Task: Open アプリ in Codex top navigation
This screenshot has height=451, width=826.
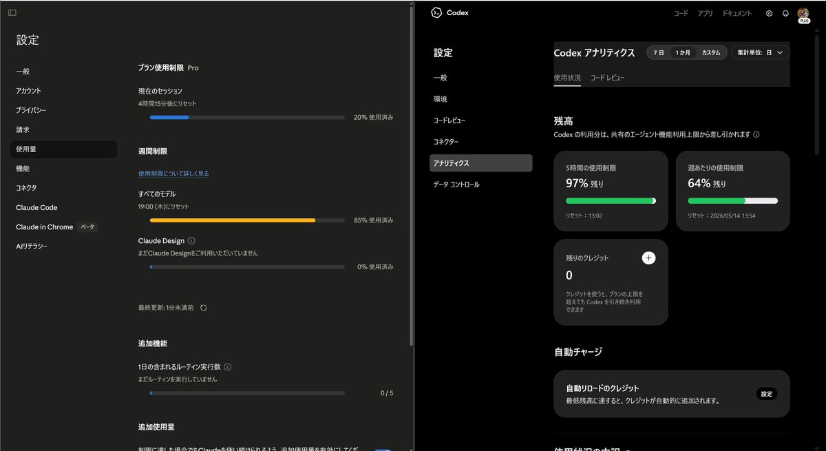Action: (x=705, y=13)
